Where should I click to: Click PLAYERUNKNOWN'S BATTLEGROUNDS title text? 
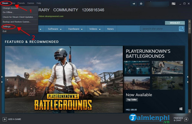tap(148, 54)
